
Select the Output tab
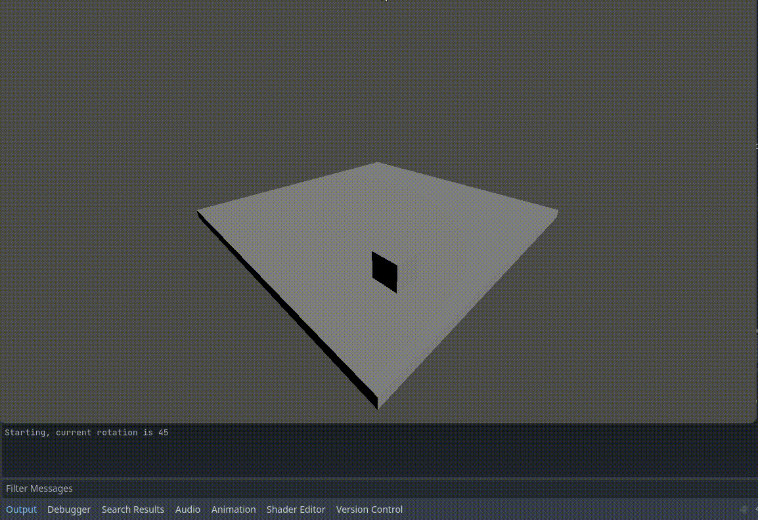[21, 509]
